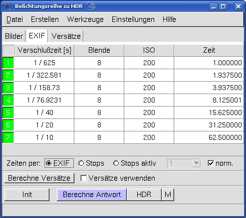
Task: Click ISO cell 200 in row 7
Action: [149, 137]
